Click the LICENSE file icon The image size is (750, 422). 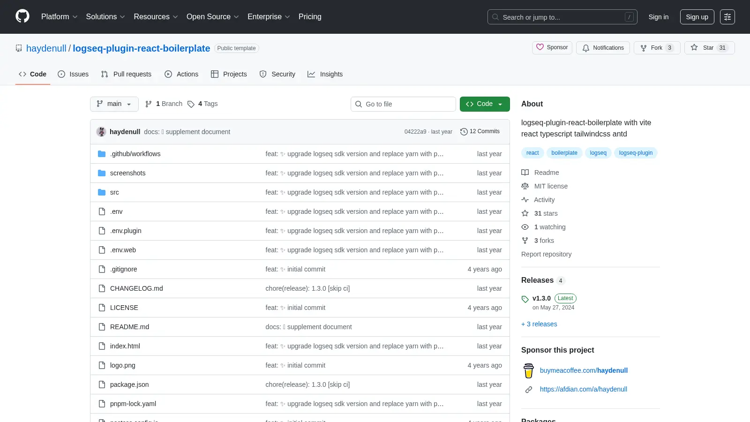102,308
